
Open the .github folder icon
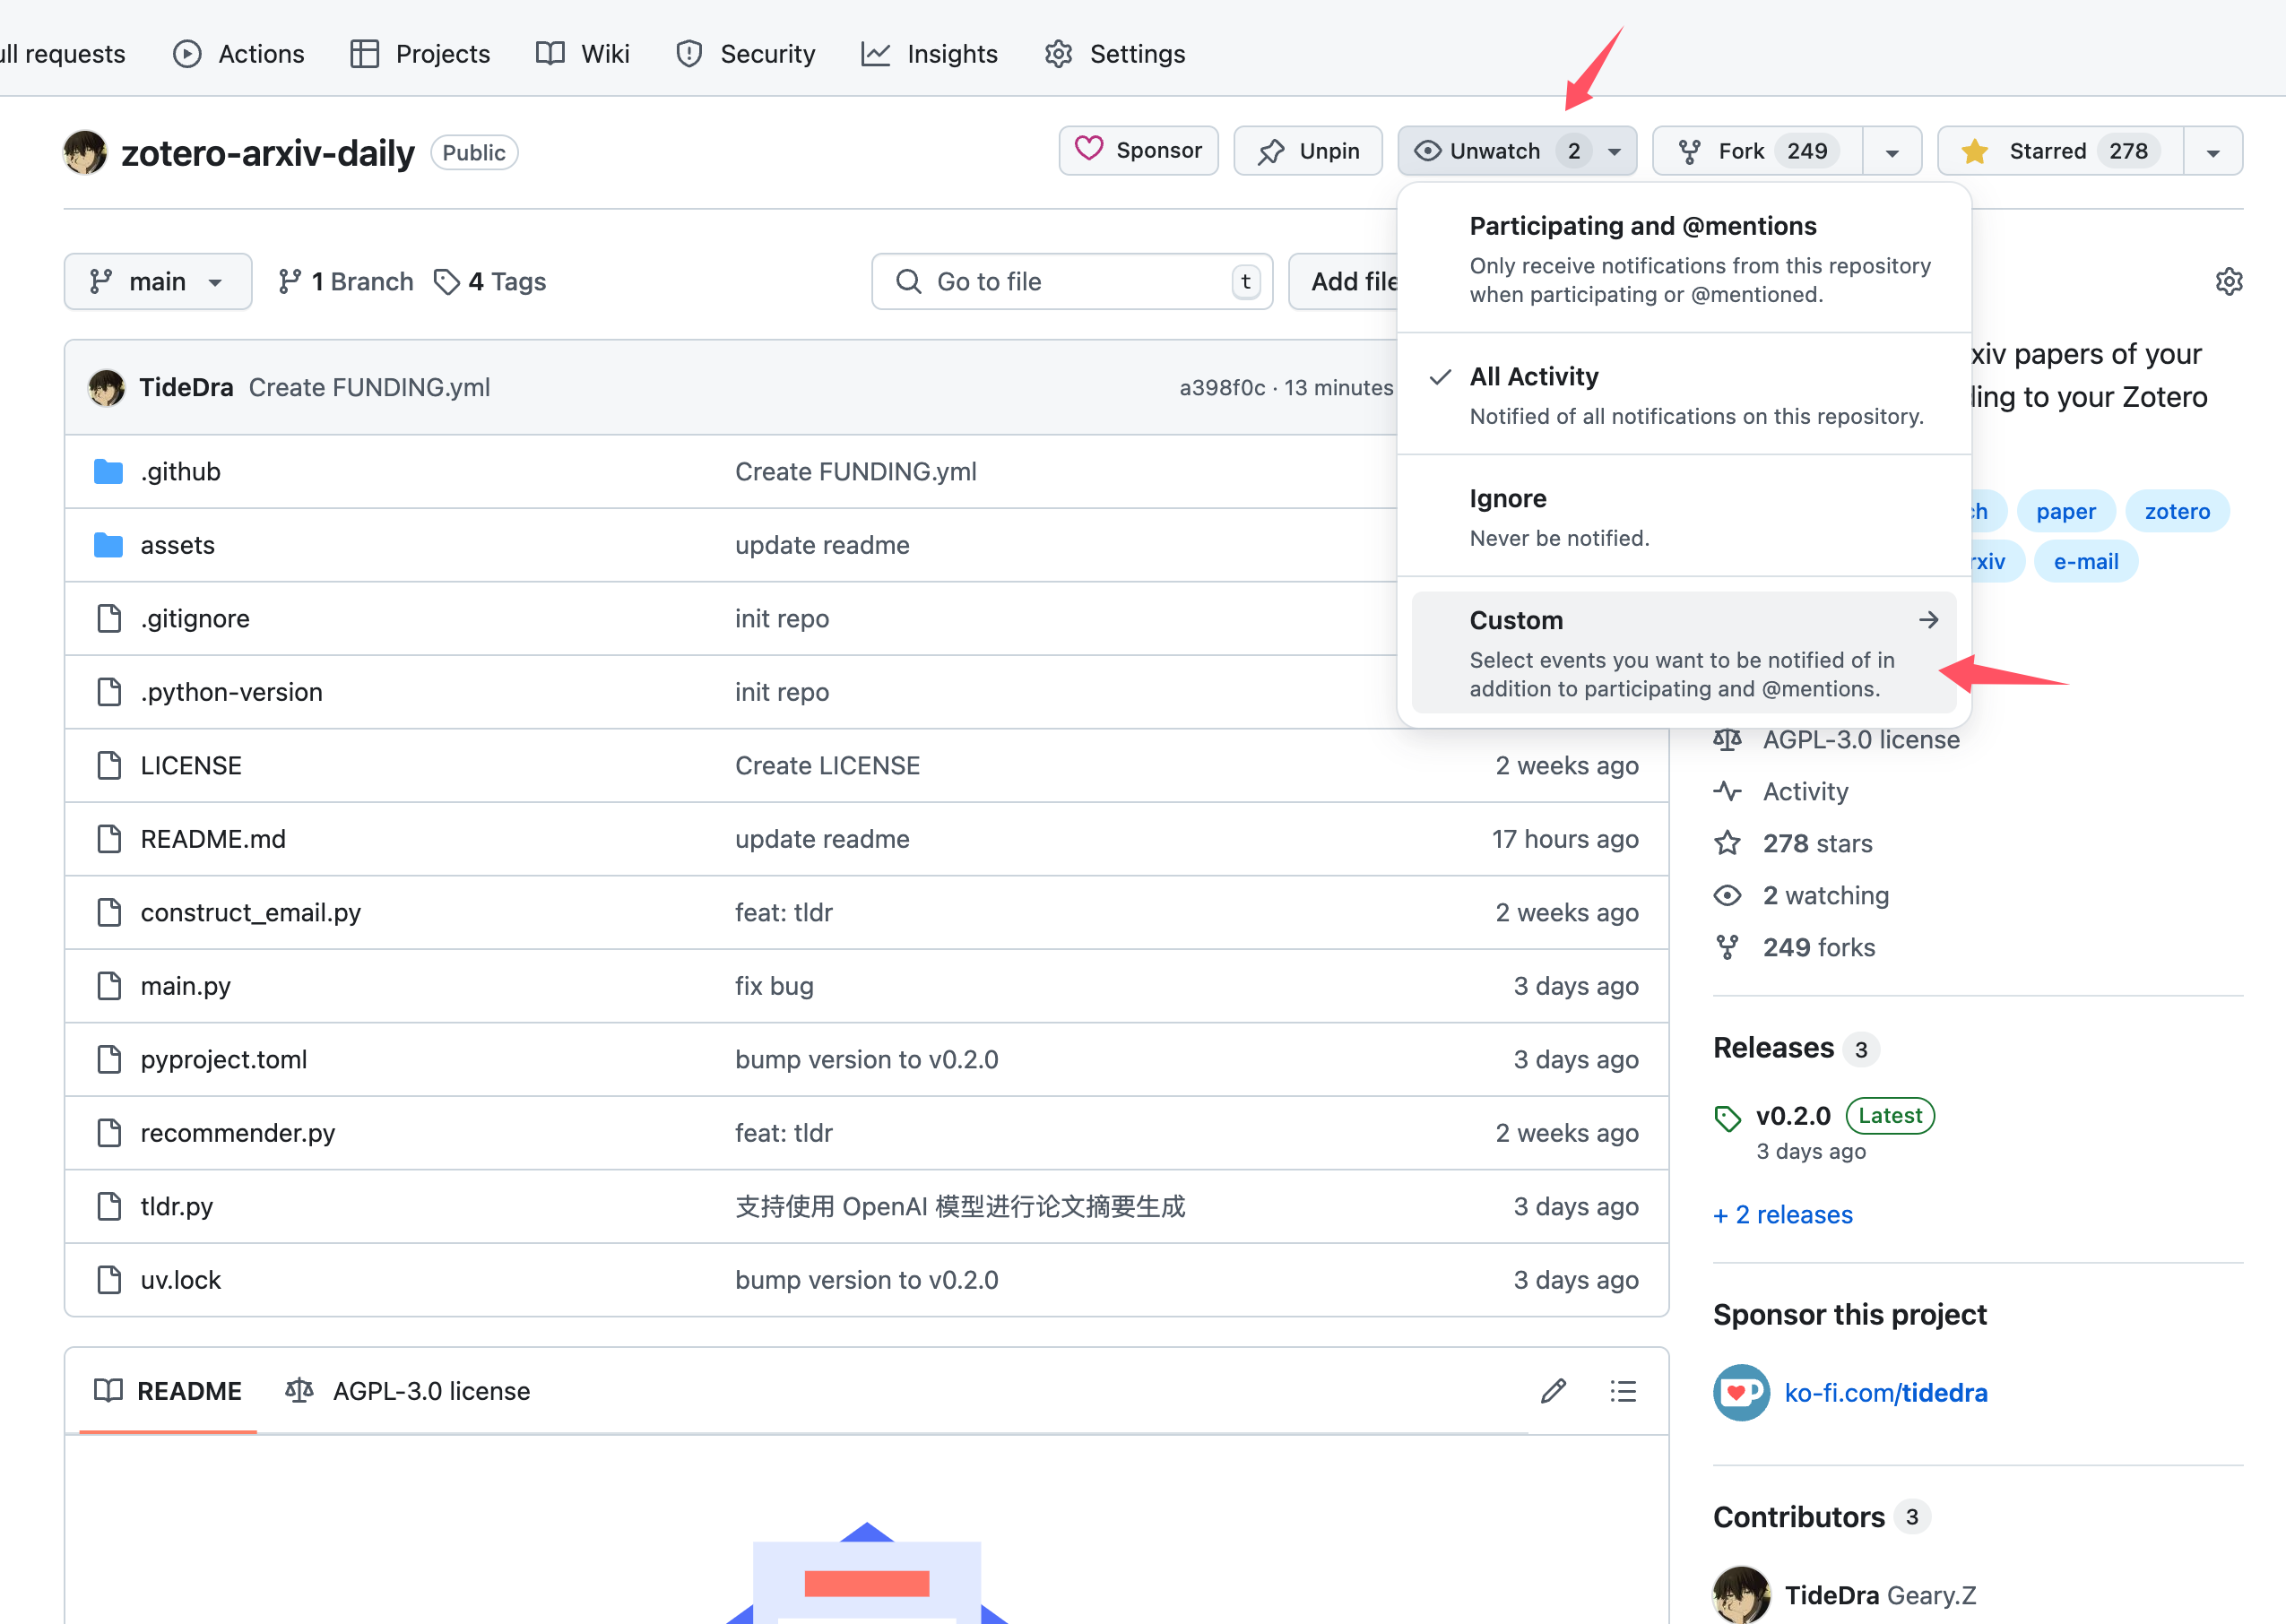(x=108, y=471)
